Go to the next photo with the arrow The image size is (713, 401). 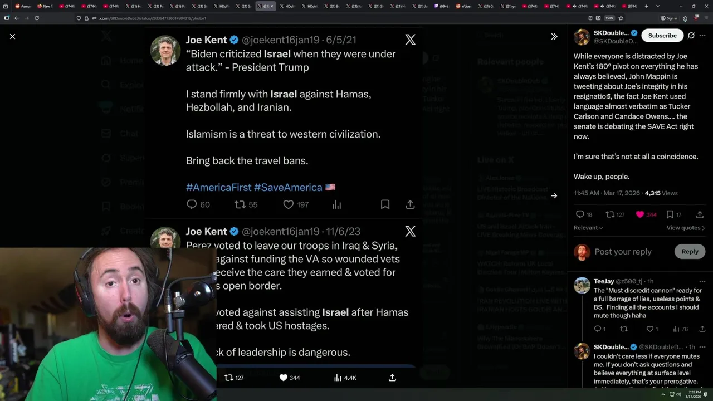pyautogui.click(x=554, y=195)
